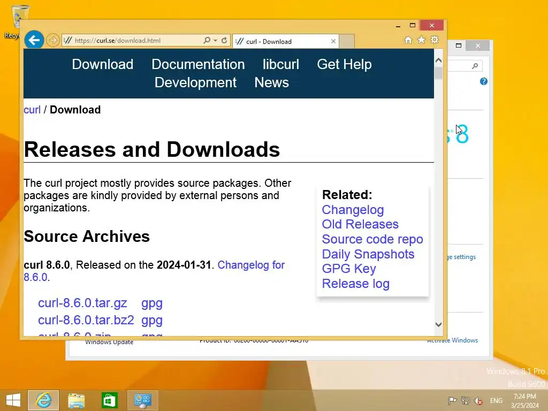Screen dimensions: 548x411
Task: Open the Changelog related link
Action: click(x=353, y=210)
